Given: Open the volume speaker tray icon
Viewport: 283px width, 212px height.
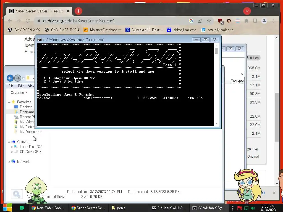Looking at the screenshot, I should tap(253, 208).
